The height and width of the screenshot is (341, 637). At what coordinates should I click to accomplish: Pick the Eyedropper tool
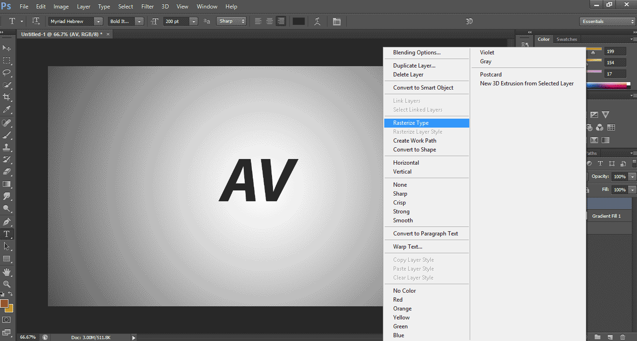coord(7,110)
